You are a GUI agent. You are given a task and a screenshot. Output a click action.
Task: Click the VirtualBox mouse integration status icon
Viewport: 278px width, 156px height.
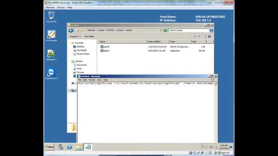(x=215, y=153)
